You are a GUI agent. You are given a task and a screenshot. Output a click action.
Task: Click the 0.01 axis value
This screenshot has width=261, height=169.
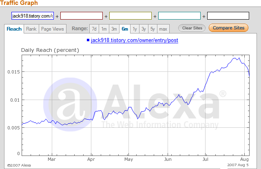tap(15, 100)
